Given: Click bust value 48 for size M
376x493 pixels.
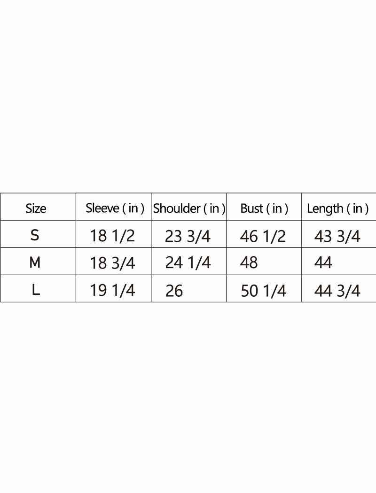Looking at the screenshot, I should (249, 263).
